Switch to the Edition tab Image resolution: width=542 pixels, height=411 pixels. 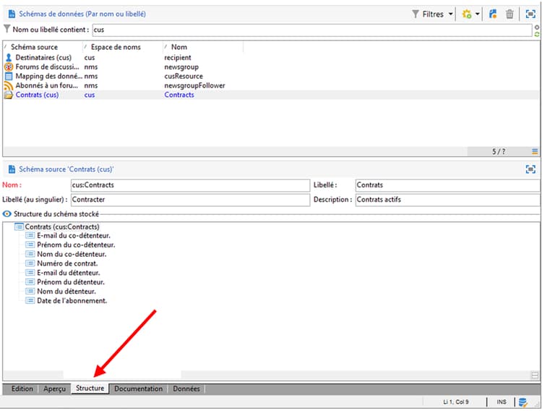22,389
